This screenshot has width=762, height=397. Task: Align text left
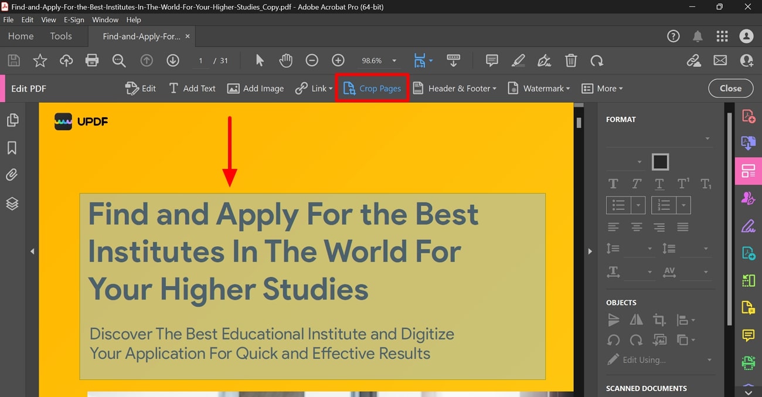613,227
